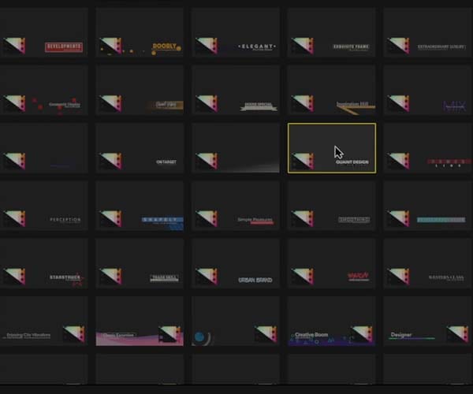Image resolution: width=473 pixels, height=394 pixels.
Task: Select the Designer green underline thumbnail
Action: [x=428, y=321]
